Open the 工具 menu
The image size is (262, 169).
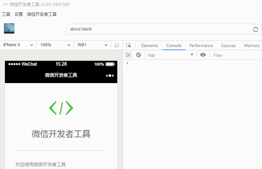click(6, 14)
